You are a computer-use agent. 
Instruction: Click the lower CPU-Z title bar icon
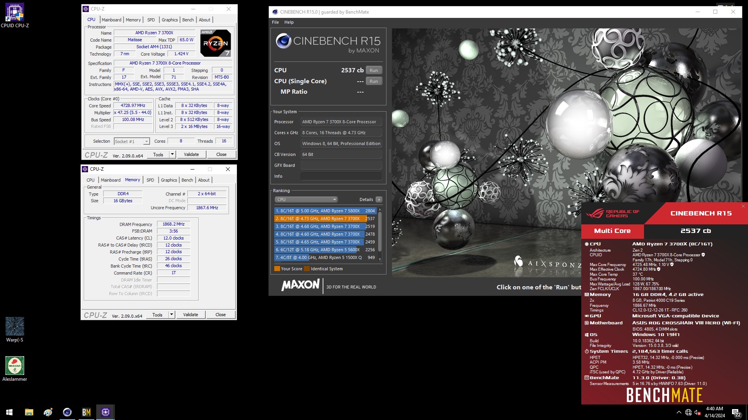(x=85, y=169)
